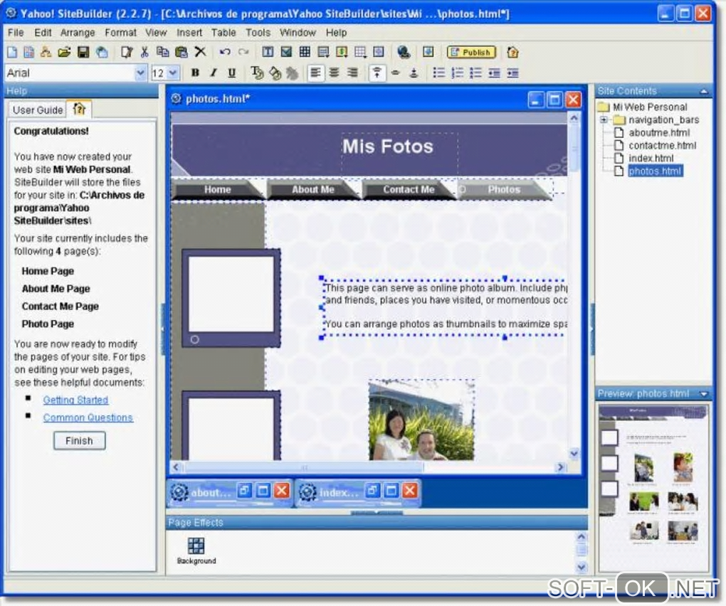The height and width of the screenshot is (606, 726).
Task: Click the New Site sitemap icon
Action: [46, 52]
